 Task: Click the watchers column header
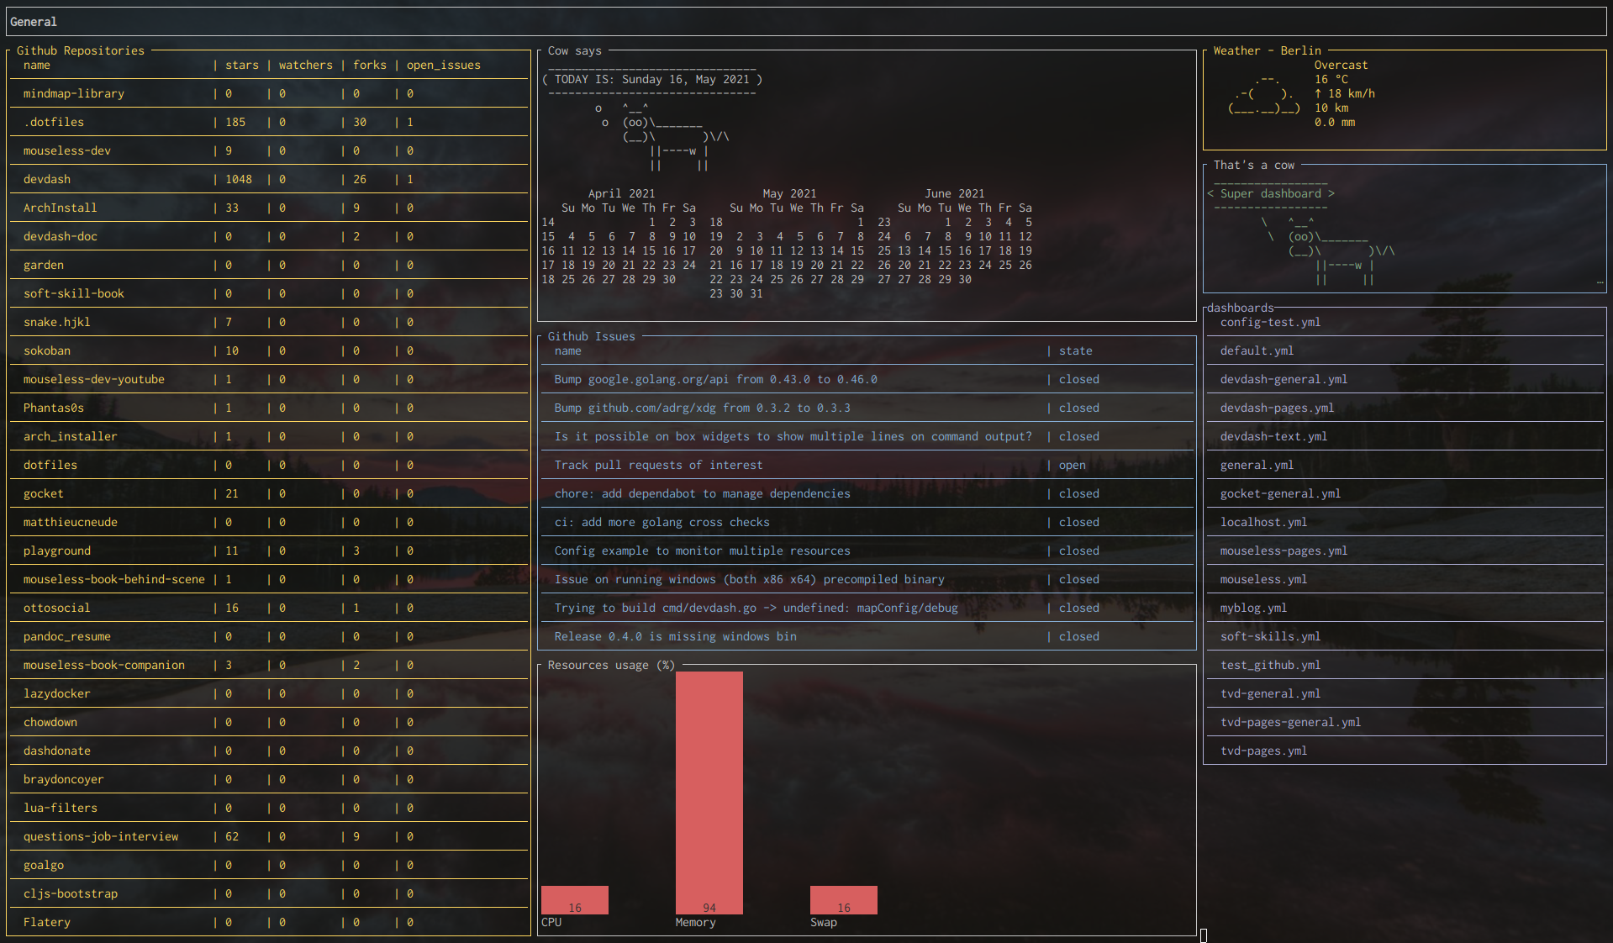click(306, 65)
